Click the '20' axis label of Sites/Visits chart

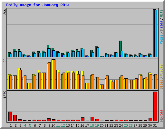(5, 60)
